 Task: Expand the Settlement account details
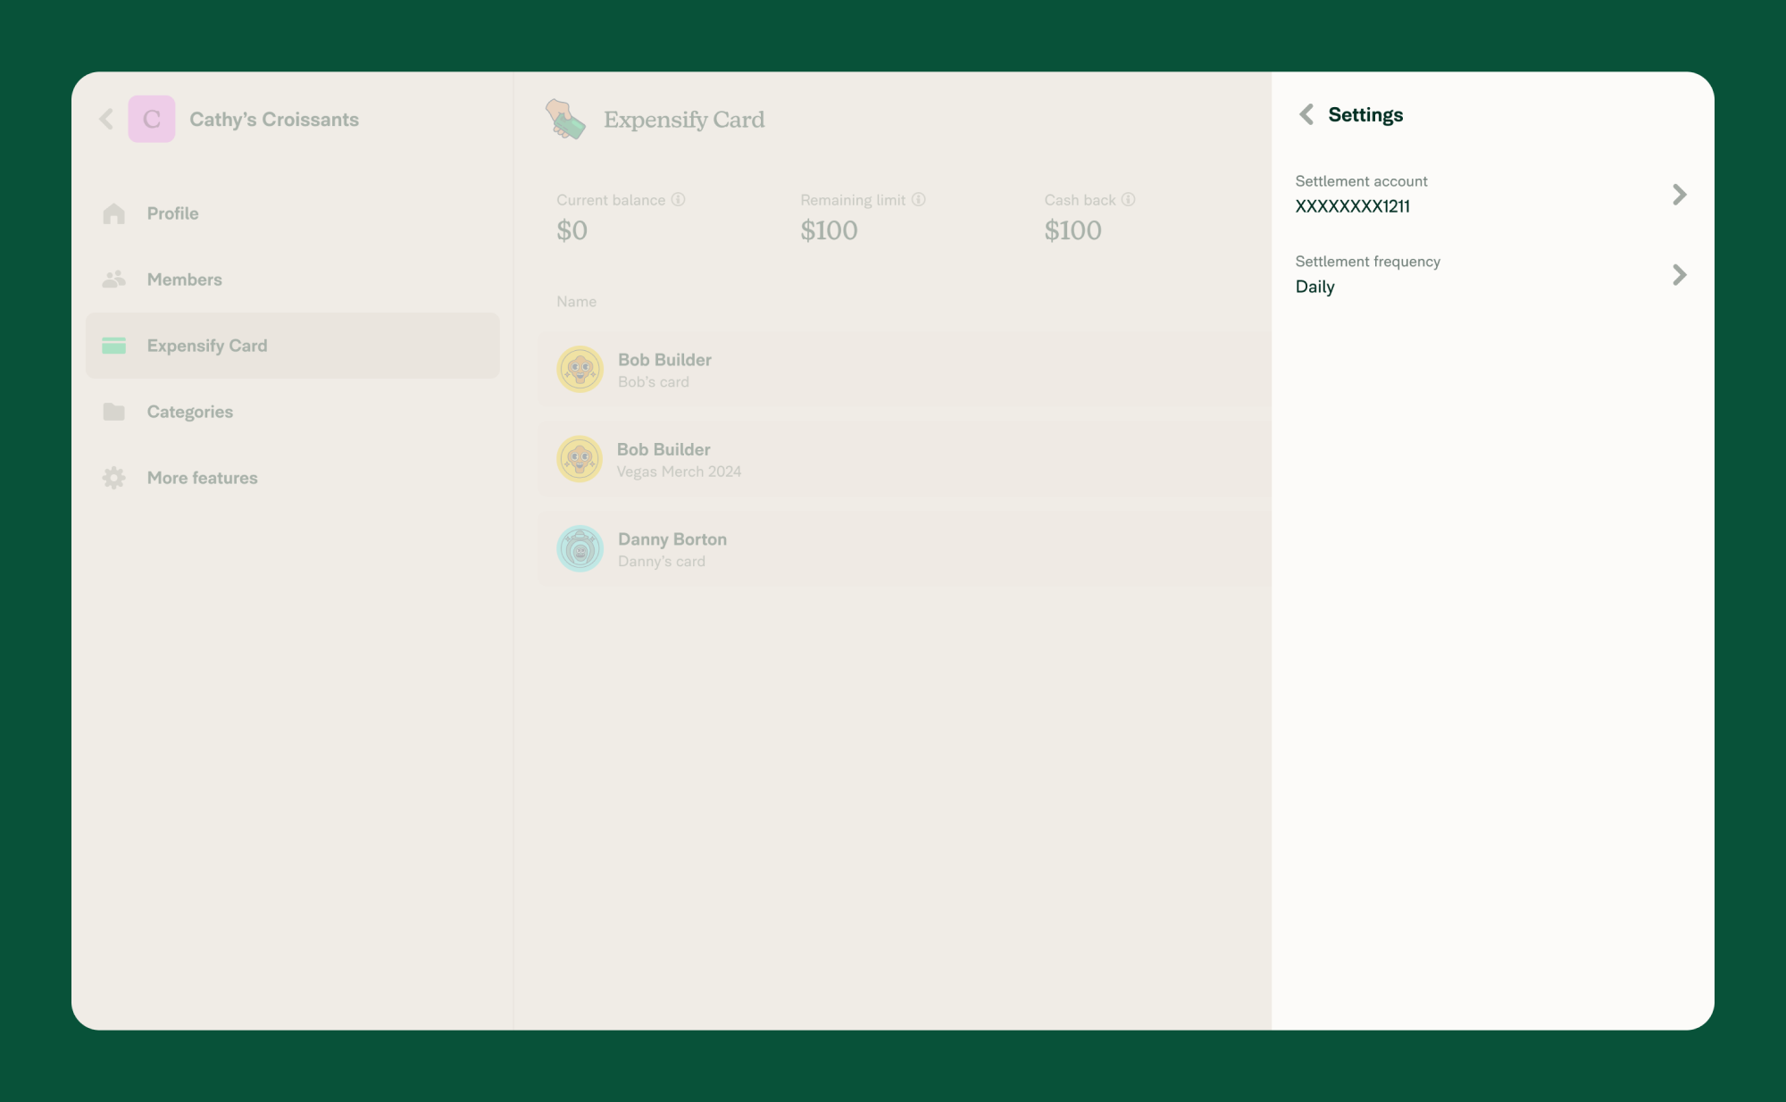coord(1682,194)
